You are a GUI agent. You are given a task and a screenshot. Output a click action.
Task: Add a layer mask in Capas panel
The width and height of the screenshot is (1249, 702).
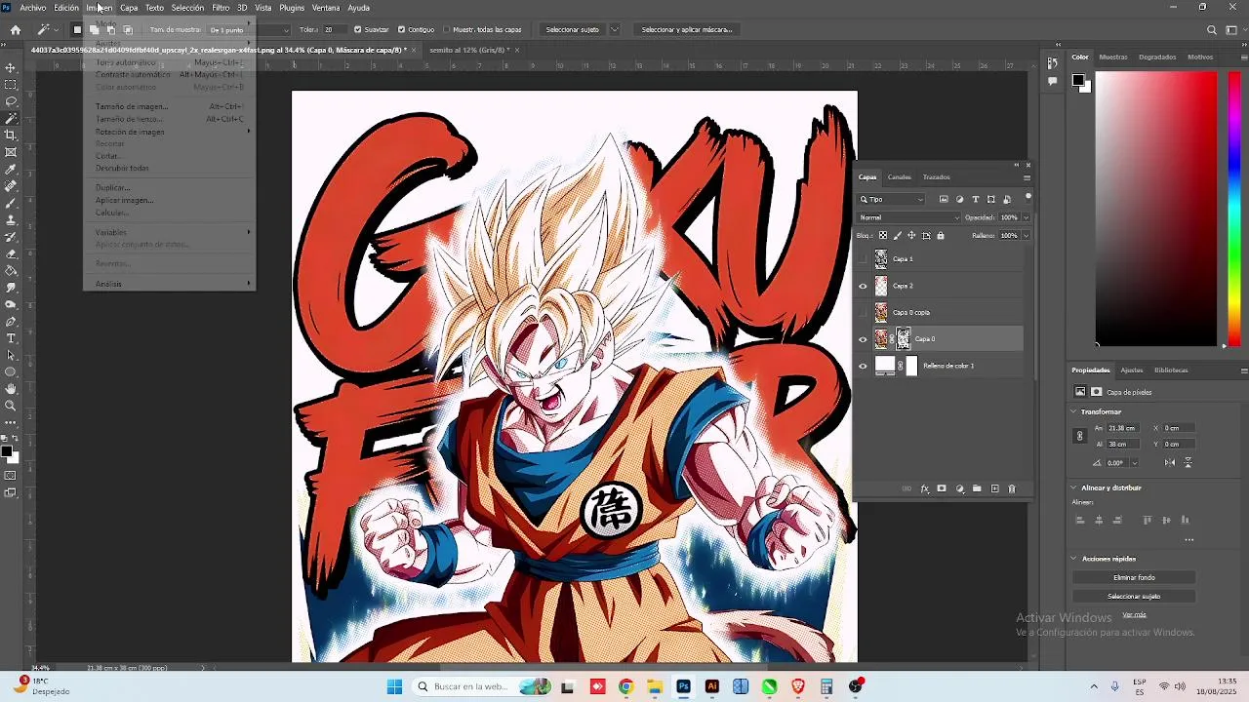[x=942, y=489]
